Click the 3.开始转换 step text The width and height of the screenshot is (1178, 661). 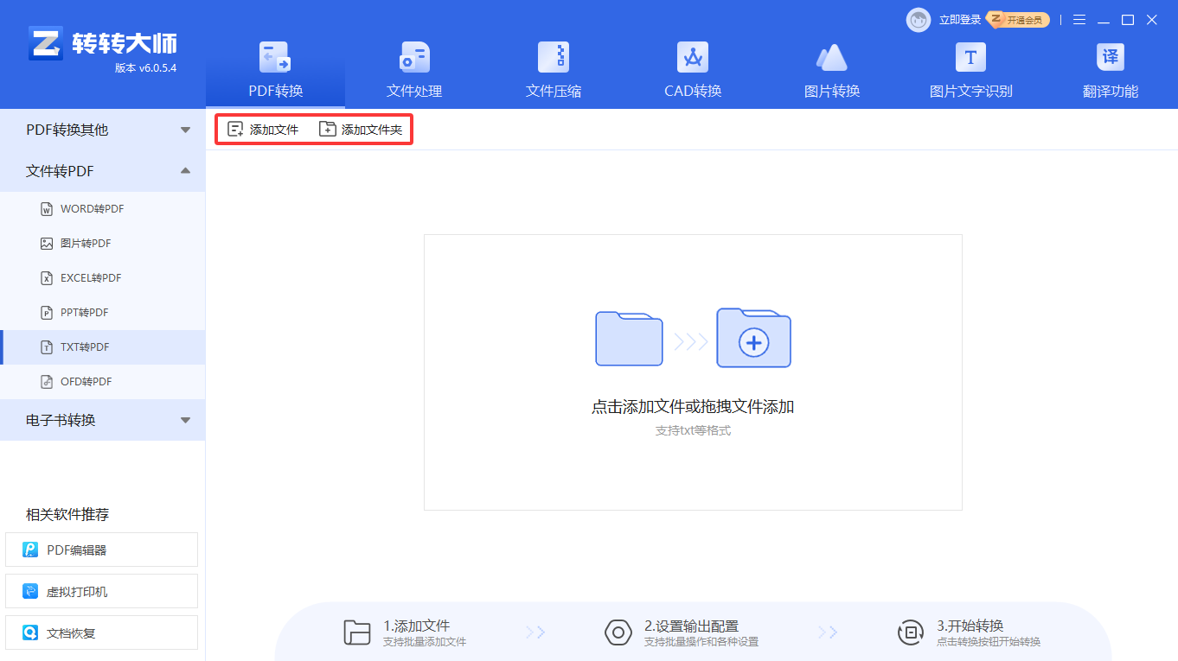coord(970,626)
